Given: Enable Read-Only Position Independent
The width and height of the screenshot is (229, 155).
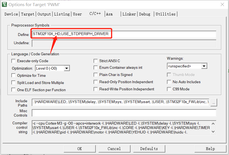Looking at the screenshot, I should tap(96, 82).
